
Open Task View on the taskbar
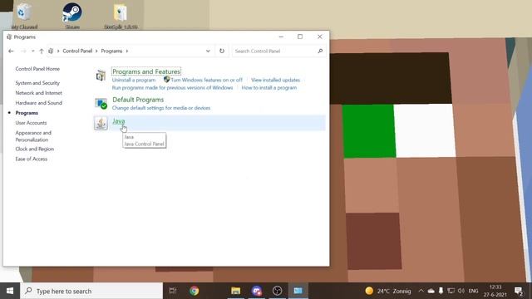point(173,291)
